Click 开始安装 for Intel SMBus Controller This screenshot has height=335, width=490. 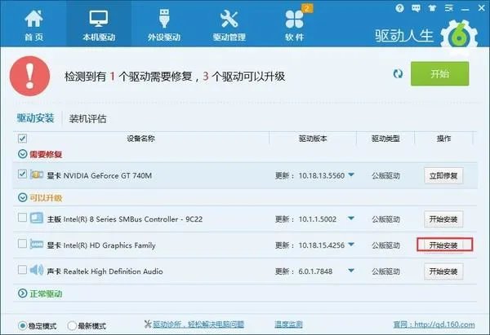point(443,219)
